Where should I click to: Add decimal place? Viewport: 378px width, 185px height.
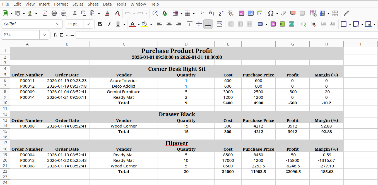click(303, 24)
